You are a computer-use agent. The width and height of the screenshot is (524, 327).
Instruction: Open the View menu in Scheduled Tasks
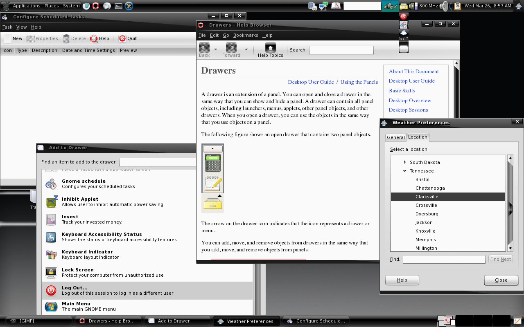21,27
